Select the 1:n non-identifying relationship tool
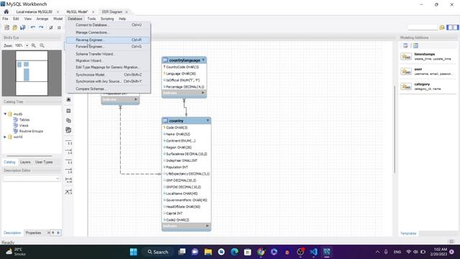 click(69, 152)
